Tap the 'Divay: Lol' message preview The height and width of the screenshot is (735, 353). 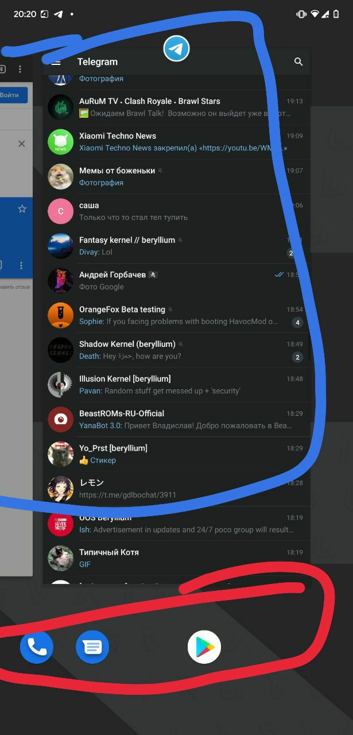[96, 252]
